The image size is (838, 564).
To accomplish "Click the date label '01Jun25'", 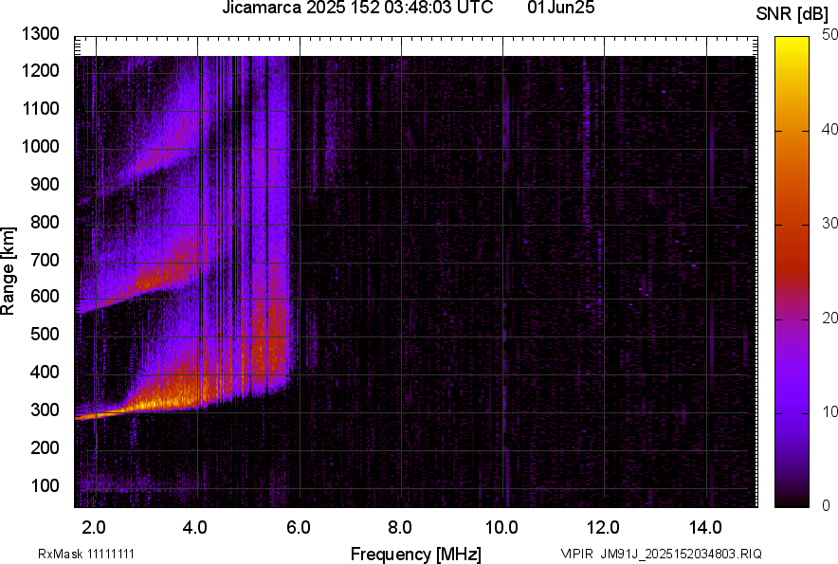I will (x=560, y=8).
